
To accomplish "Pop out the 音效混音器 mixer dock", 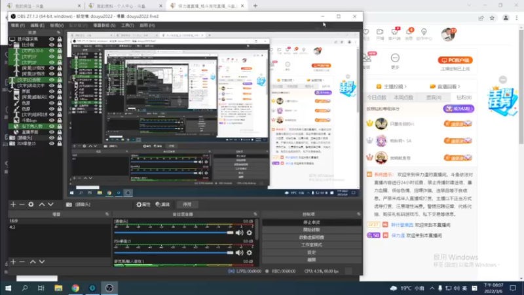I will tap(255, 214).
